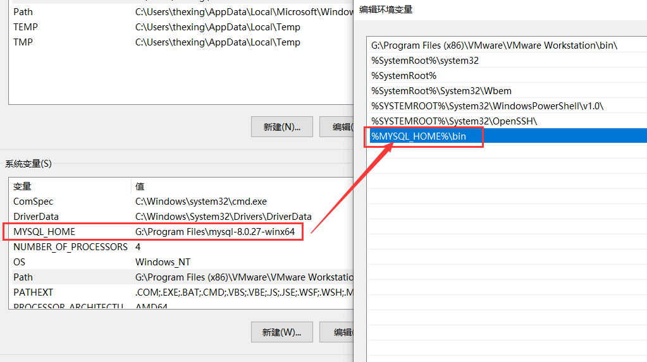The height and width of the screenshot is (362, 647).
Task: Click 变量 column header in system variables
Action: tap(70, 186)
